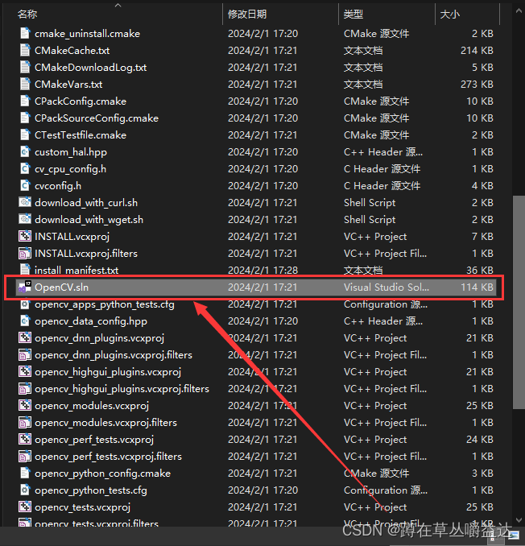This screenshot has height=546, width=525.
Task: Click the 5 KB size of CMakeDownloadLog.txt
Action: 482,67
